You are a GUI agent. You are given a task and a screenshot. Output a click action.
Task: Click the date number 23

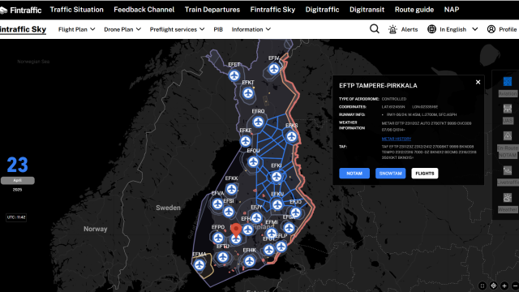point(17,165)
